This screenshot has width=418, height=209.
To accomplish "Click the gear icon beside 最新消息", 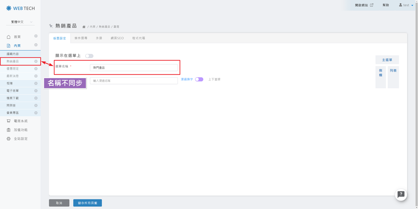I will 36,76.
